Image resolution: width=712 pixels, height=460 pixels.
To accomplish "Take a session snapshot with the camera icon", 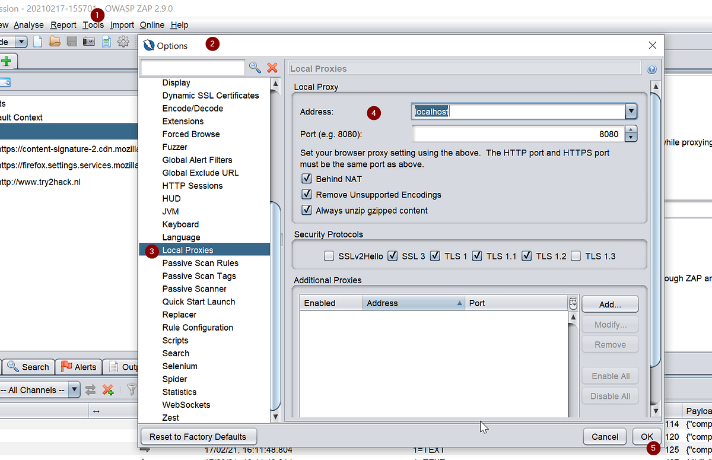I will coord(89,42).
